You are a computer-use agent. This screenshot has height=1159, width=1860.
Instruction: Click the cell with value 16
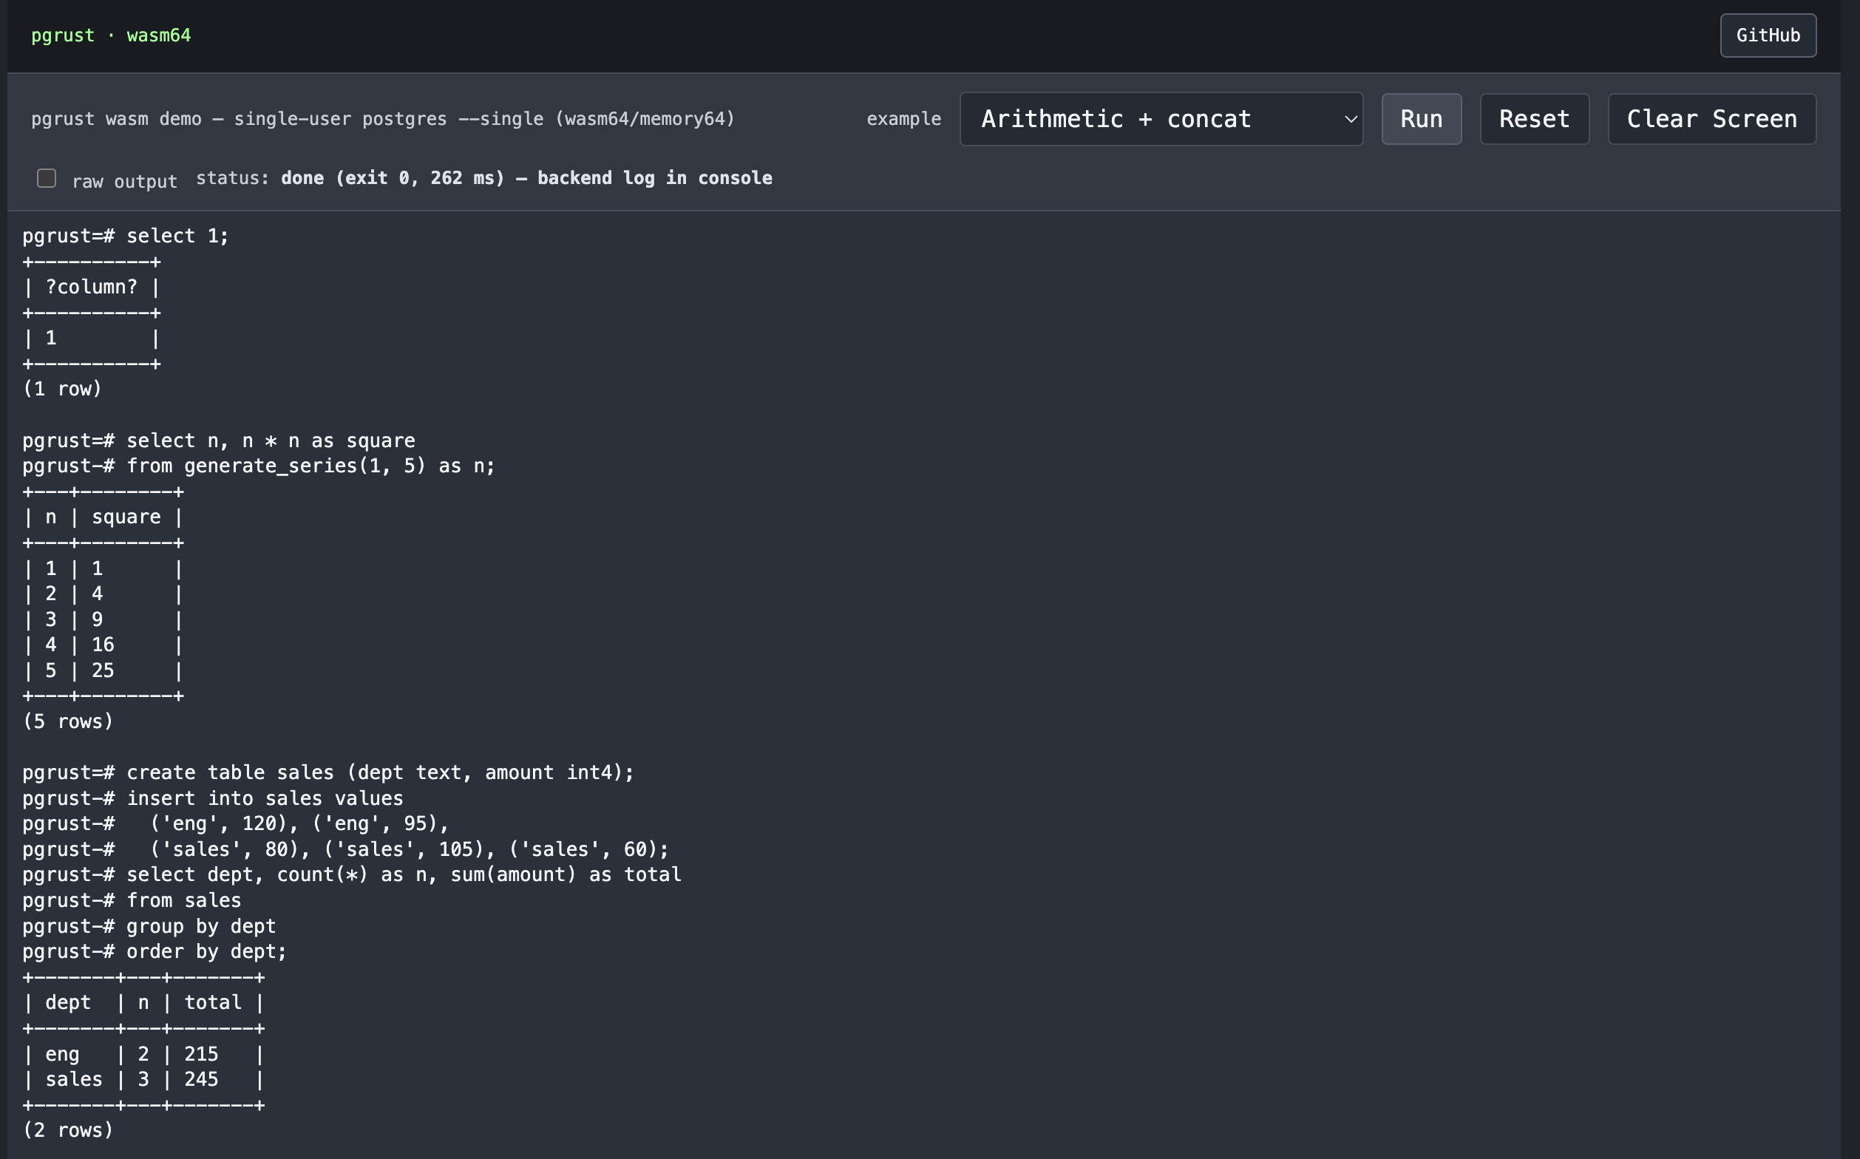[103, 645]
